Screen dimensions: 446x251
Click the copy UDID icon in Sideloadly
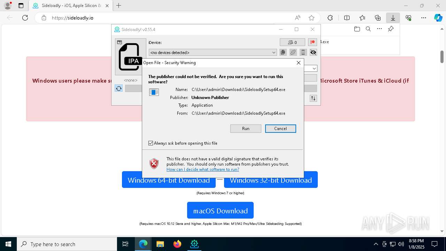[x=283, y=52]
